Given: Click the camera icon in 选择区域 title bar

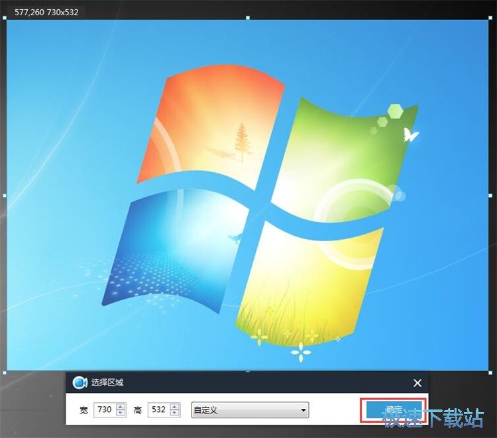Looking at the screenshot, I should tap(80, 383).
